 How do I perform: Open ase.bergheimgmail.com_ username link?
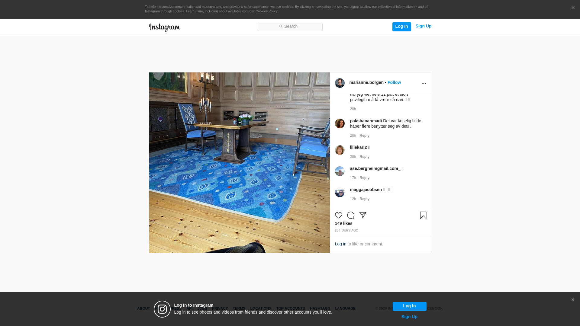375,168
